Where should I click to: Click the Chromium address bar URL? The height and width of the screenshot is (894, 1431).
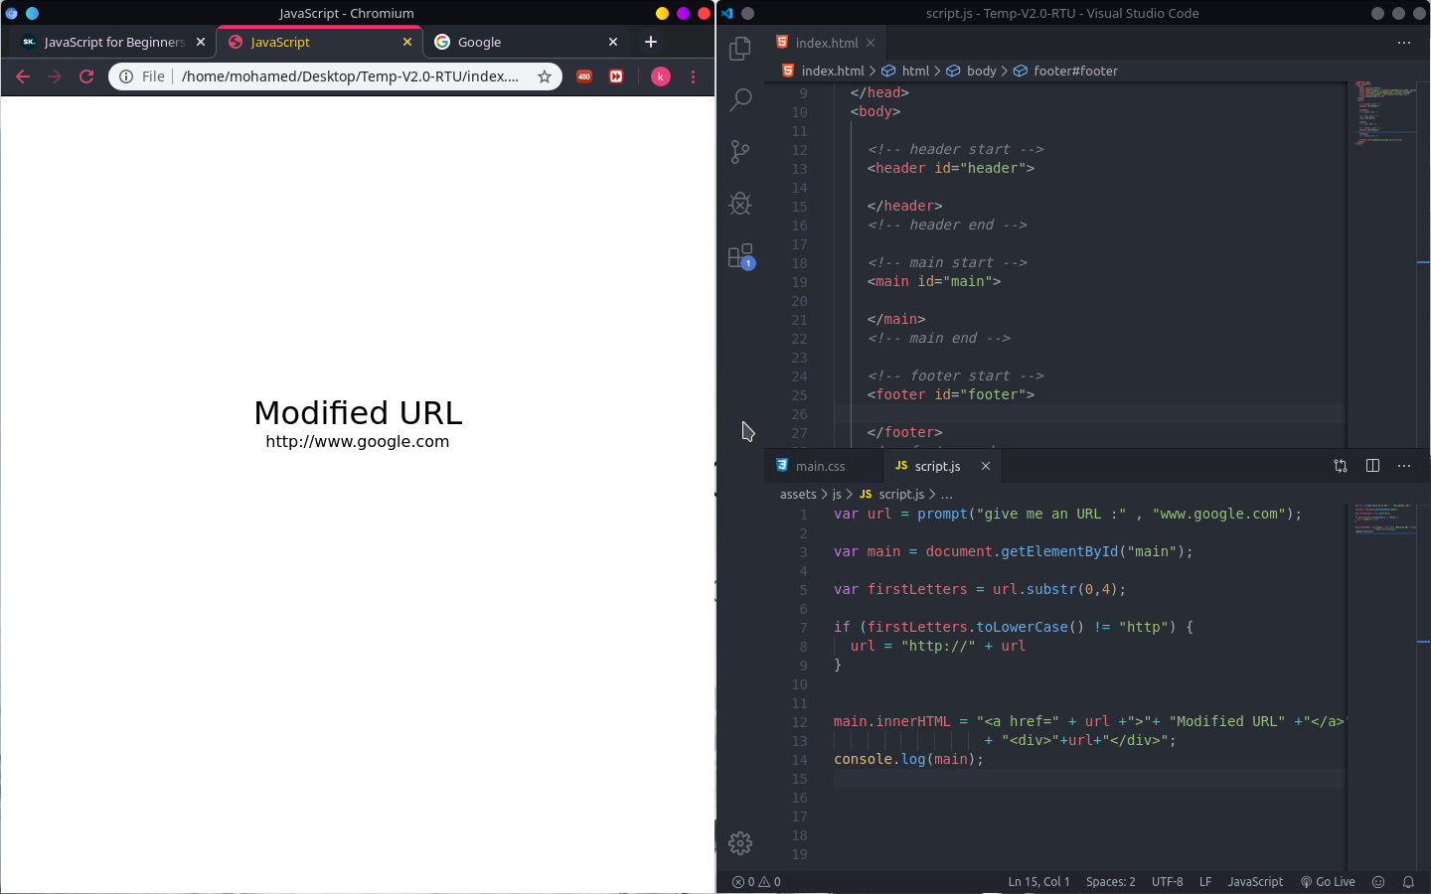(350, 76)
